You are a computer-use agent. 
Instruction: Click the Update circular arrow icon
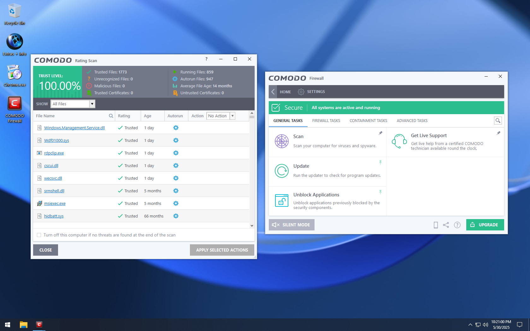point(281,171)
